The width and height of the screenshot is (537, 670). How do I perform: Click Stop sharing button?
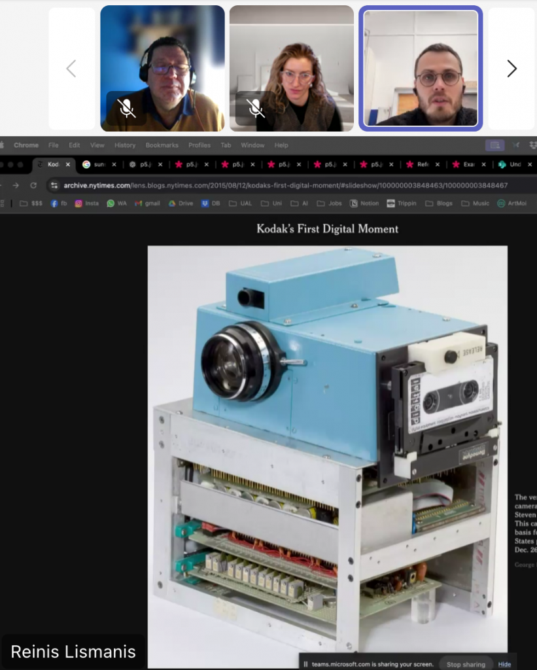(x=466, y=664)
